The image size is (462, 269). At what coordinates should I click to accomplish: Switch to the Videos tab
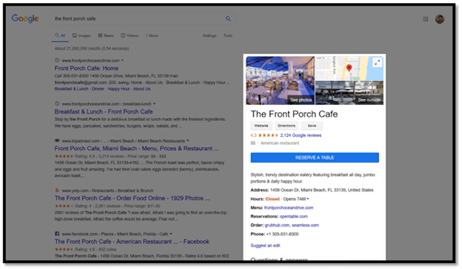tap(130, 36)
